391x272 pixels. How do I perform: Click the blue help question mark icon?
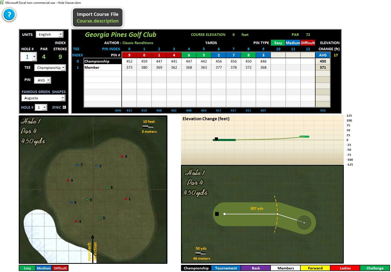[9, 15]
